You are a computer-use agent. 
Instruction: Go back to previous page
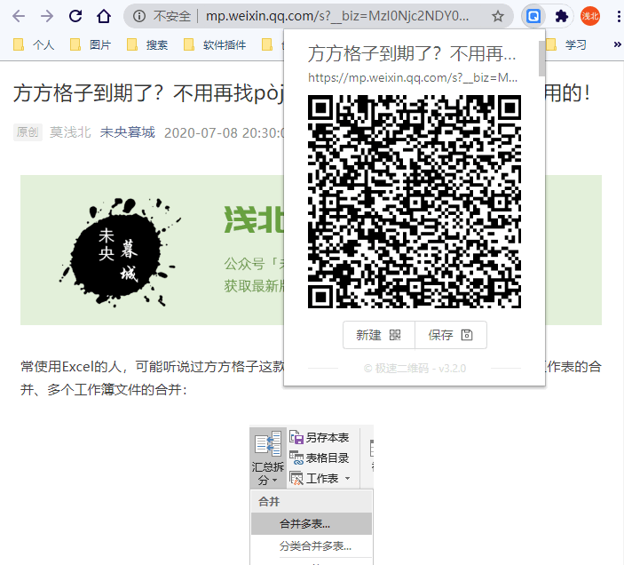click(x=19, y=16)
